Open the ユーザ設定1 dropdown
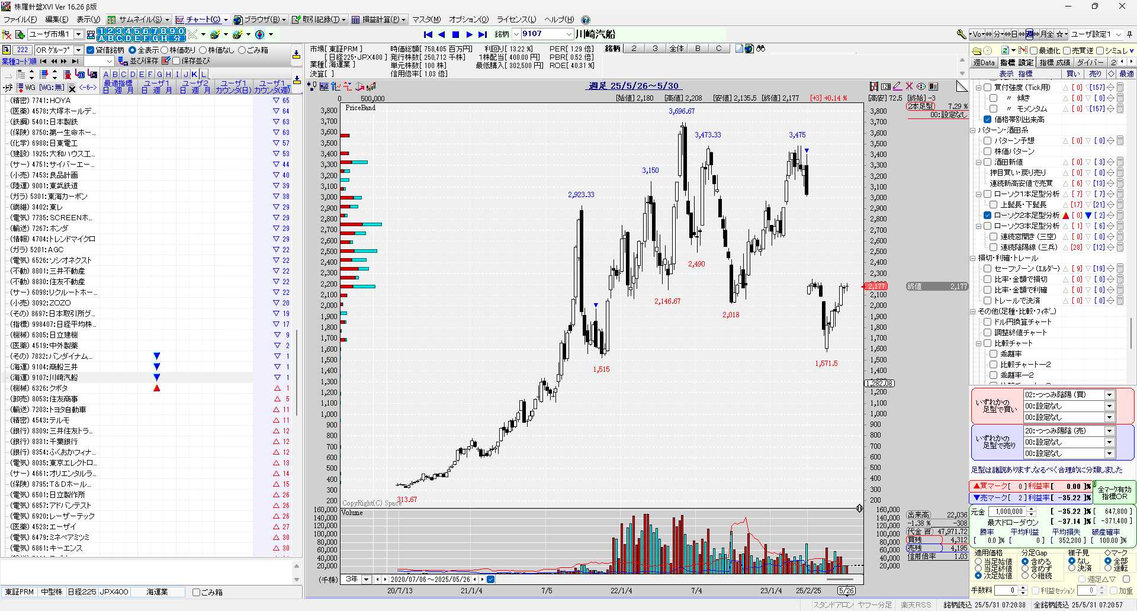The width and height of the screenshot is (1137, 611). tap(1119, 34)
